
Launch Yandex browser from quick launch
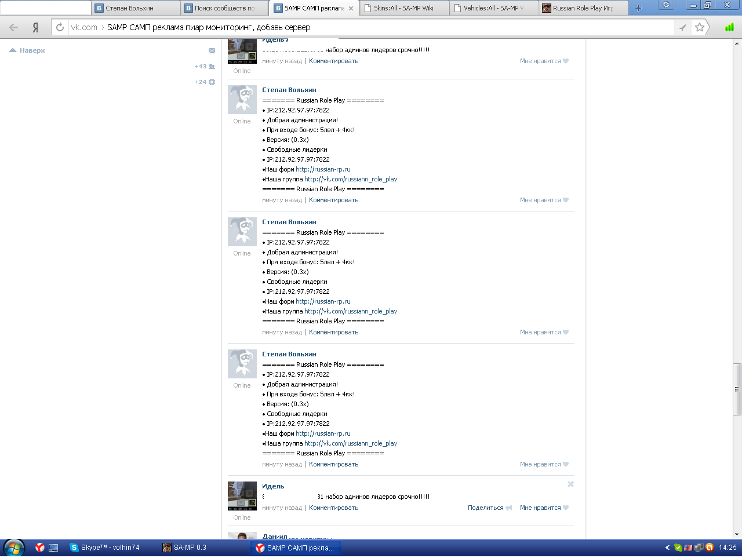pyautogui.click(x=39, y=548)
